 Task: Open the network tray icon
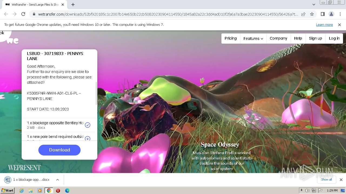click(314, 190)
